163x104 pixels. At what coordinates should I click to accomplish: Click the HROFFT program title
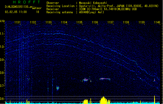(x=26, y=2)
